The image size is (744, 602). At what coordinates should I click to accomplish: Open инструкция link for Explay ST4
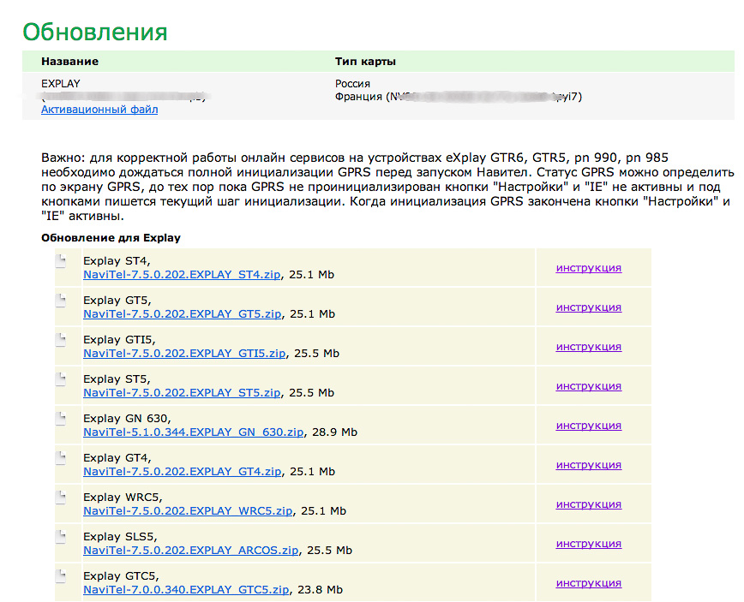[588, 268]
